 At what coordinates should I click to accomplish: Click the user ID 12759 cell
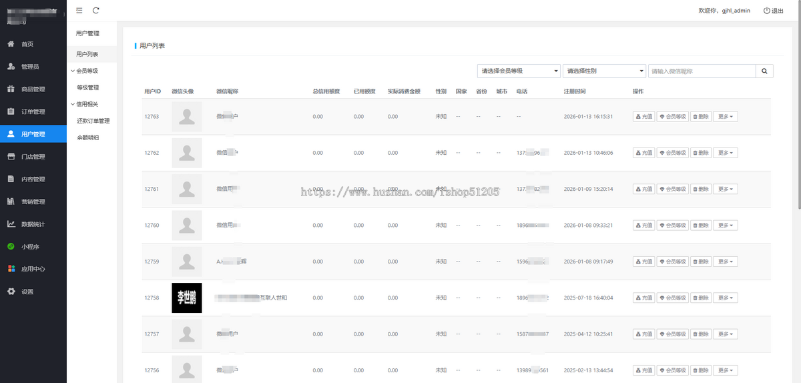pyautogui.click(x=152, y=262)
